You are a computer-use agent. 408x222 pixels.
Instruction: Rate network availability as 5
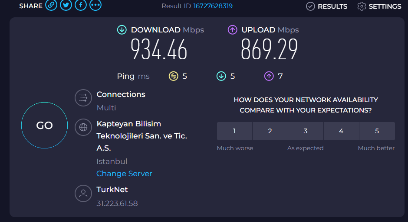click(x=377, y=131)
